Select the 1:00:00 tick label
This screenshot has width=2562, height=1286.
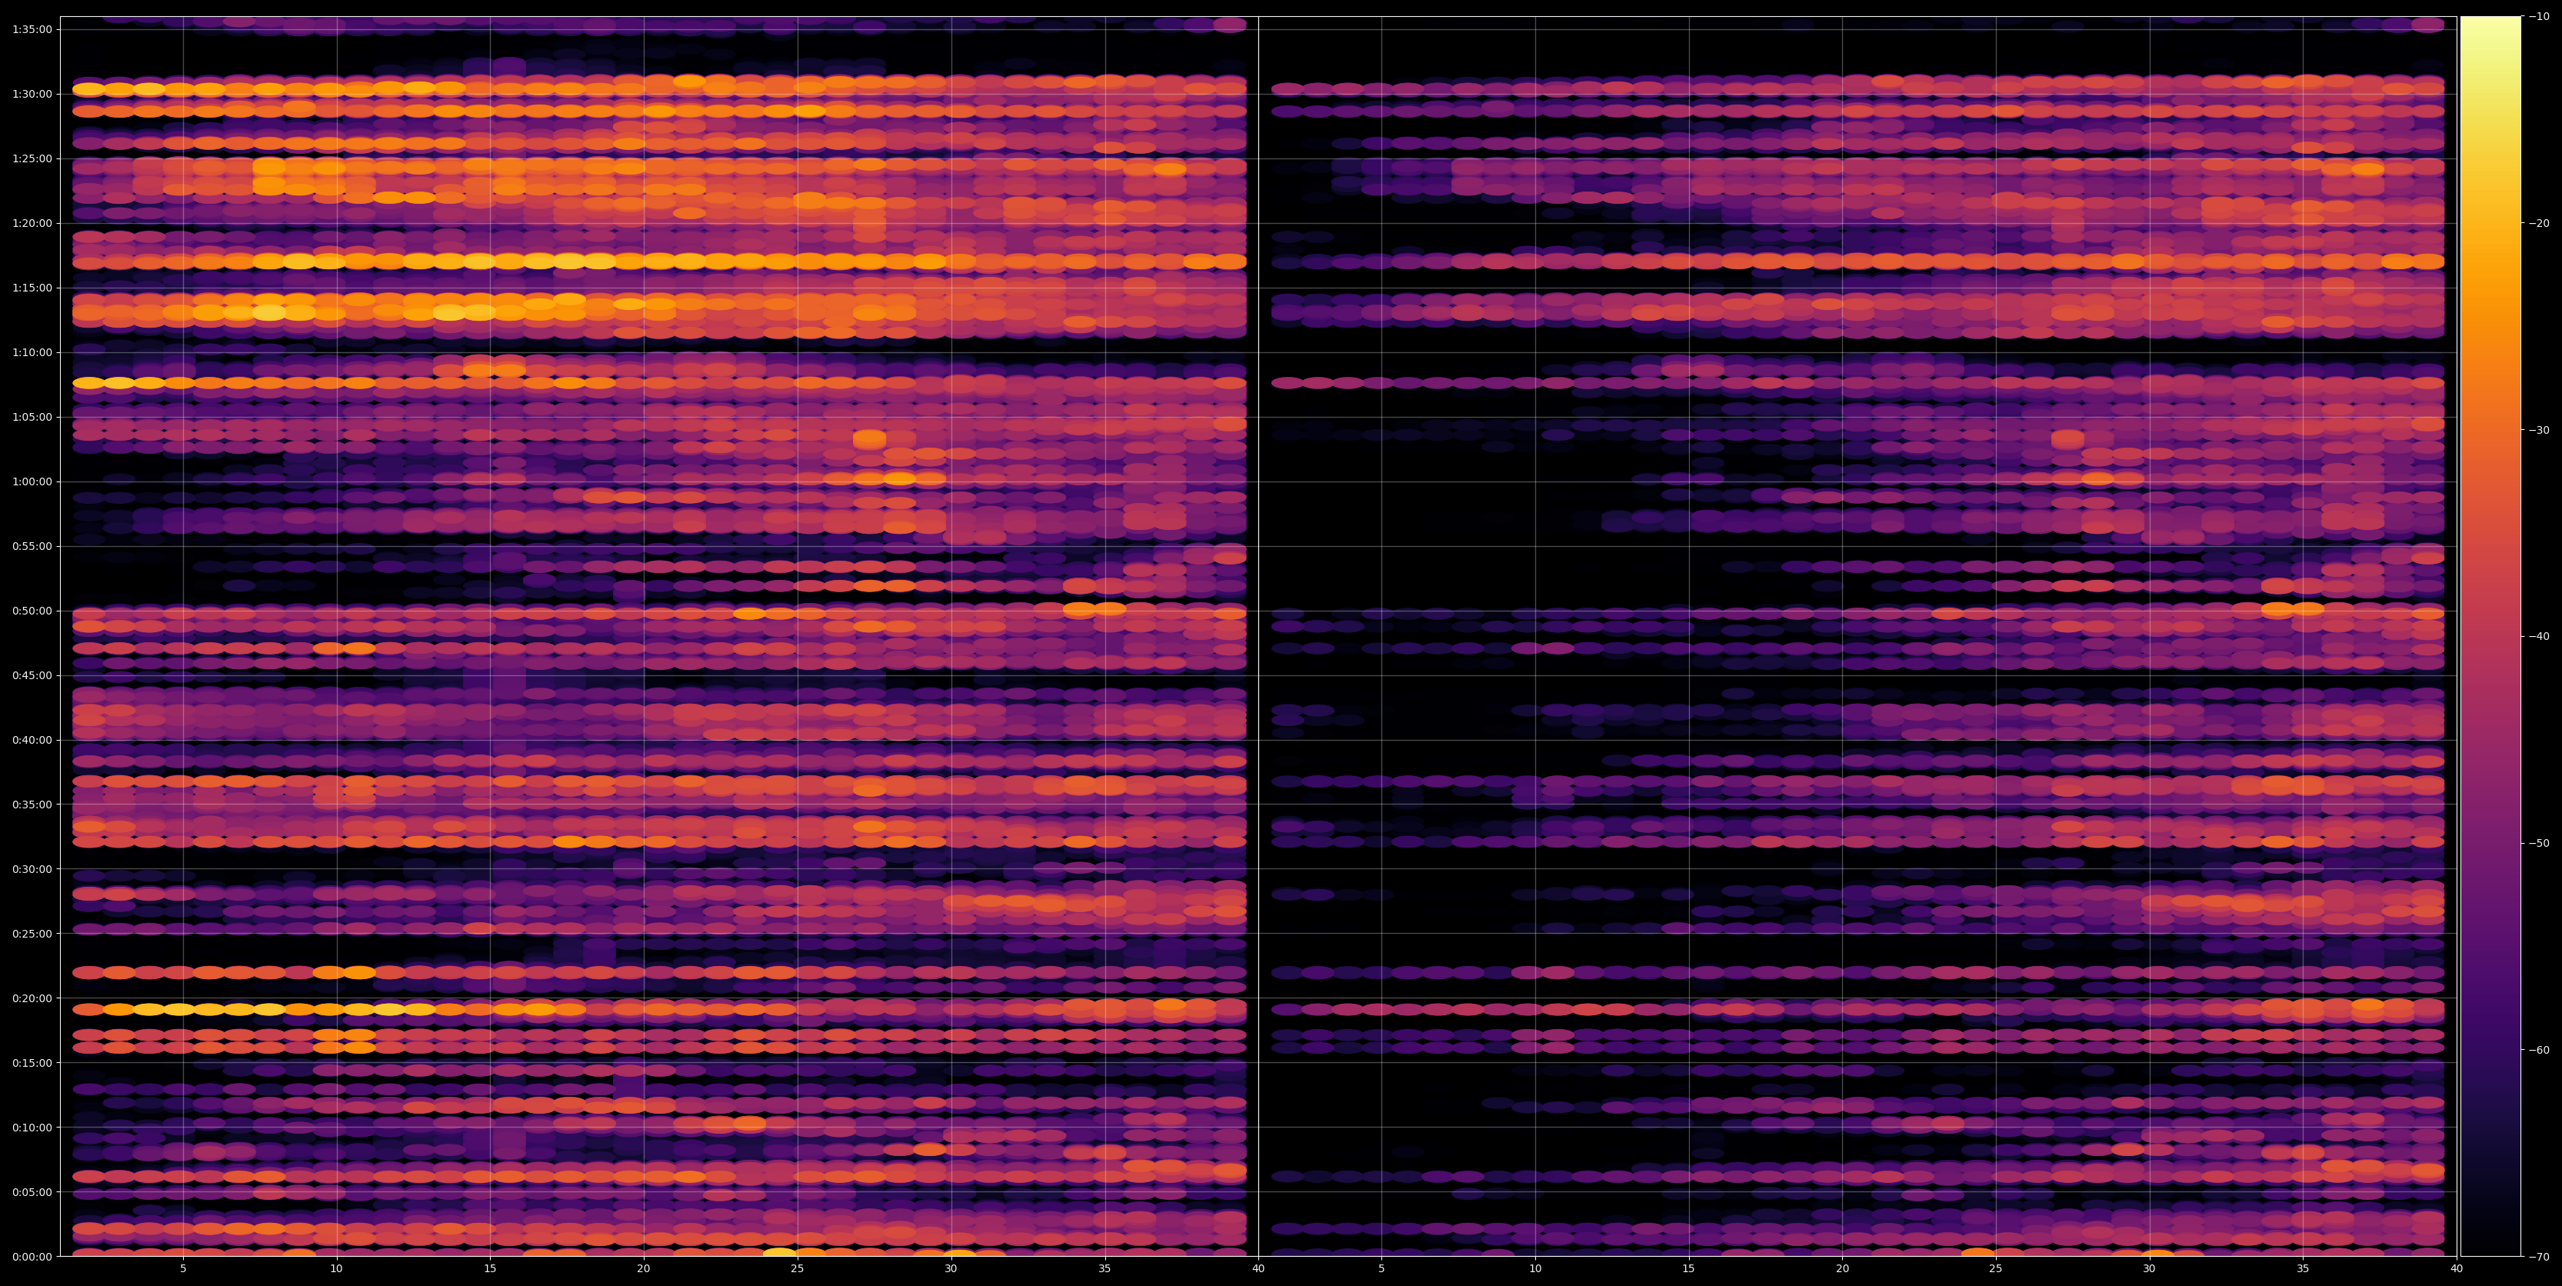click(32, 481)
